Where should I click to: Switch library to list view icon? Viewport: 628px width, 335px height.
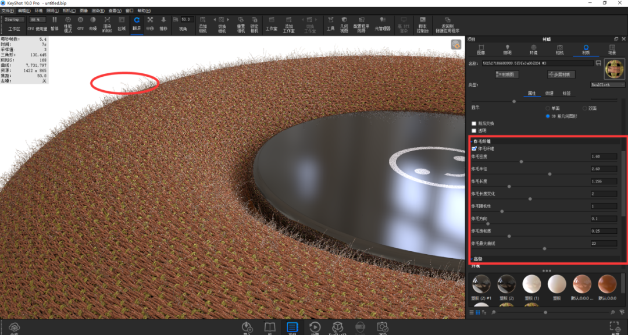click(x=472, y=312)
